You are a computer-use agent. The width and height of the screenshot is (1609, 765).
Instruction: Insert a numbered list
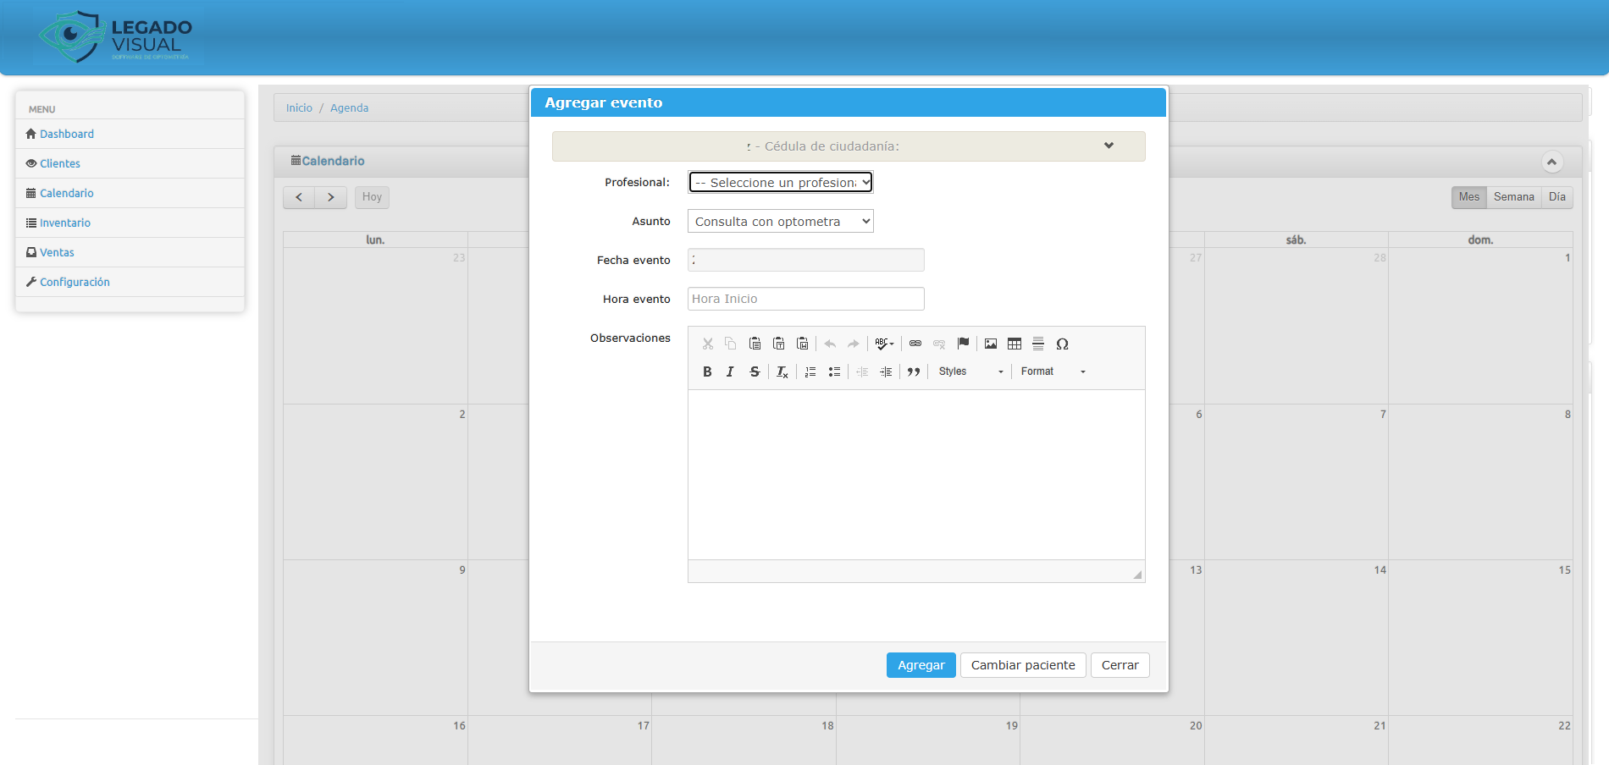tap(810, 371)
